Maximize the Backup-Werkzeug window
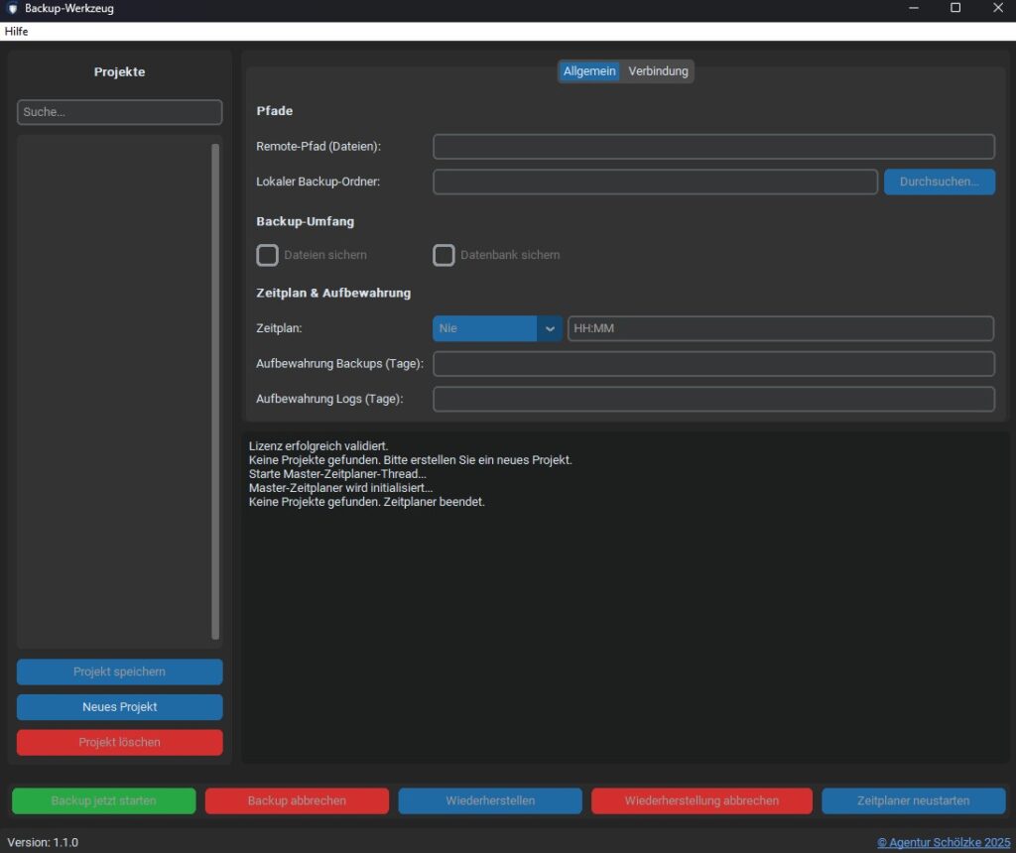Viewport: 1016px width, 853px height. click(x=955, y=8)
